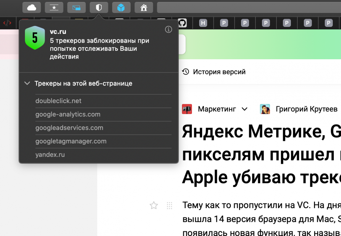
Task: Click the history clock icon
Action: pos(186,72)
